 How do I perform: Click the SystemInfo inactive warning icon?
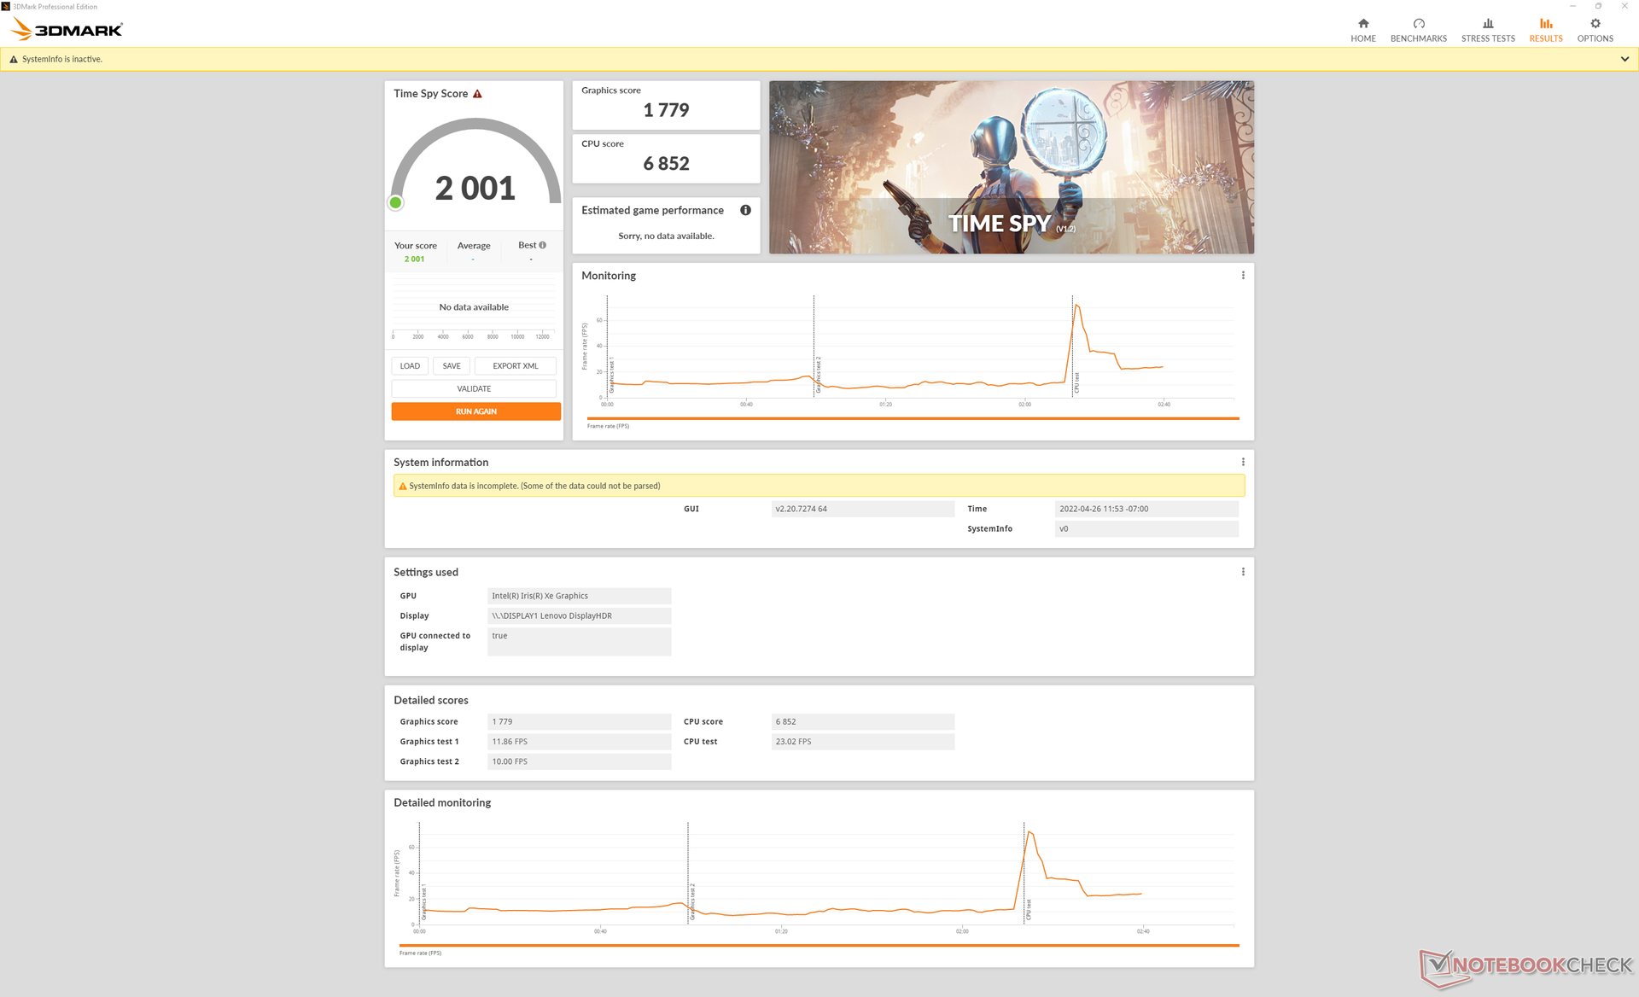[x=13, y=60]
